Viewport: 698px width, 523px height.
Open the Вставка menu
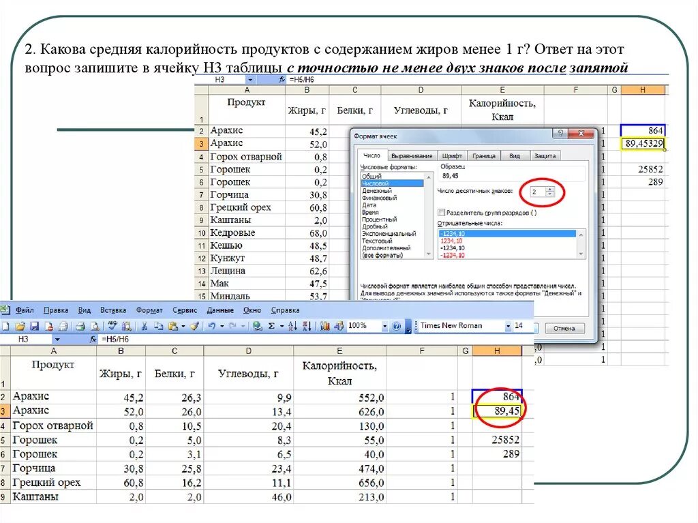113,310
